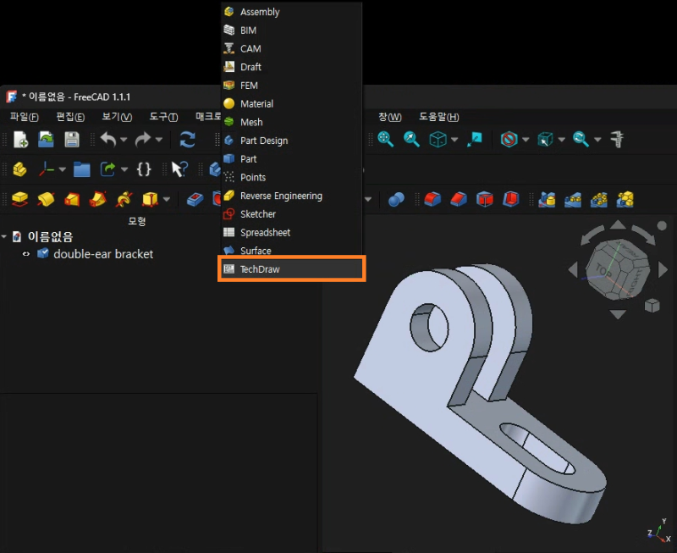Open the Redo history dropdown arrow
This screenshot has width=677, height=553.
159,140
